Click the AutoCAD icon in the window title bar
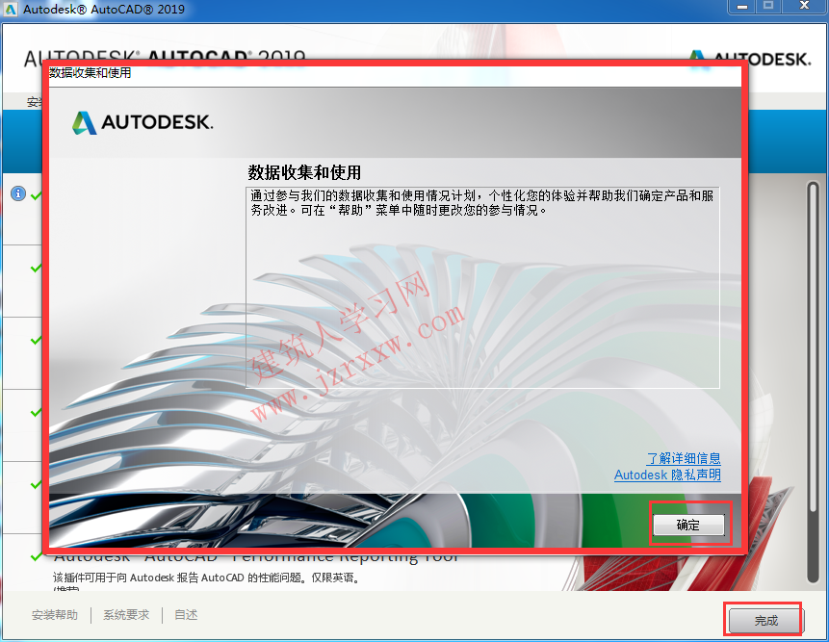Screen dimensions: 829x642 (x=10, y=10)
